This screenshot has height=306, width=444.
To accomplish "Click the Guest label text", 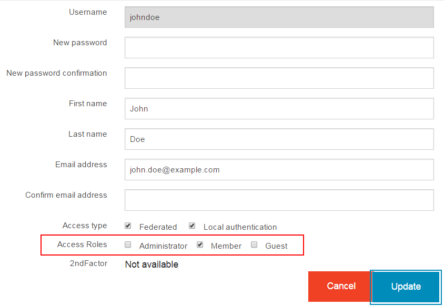I will (x=276, y=246).
